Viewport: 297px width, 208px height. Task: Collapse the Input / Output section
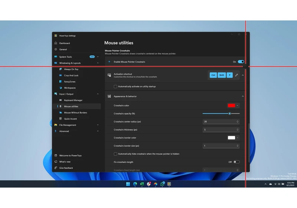tap(98, 94)
